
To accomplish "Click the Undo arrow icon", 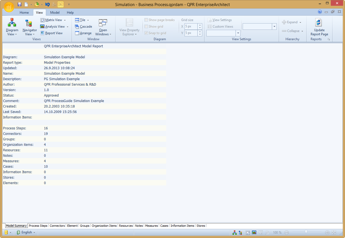I will [x=47, y=4].
